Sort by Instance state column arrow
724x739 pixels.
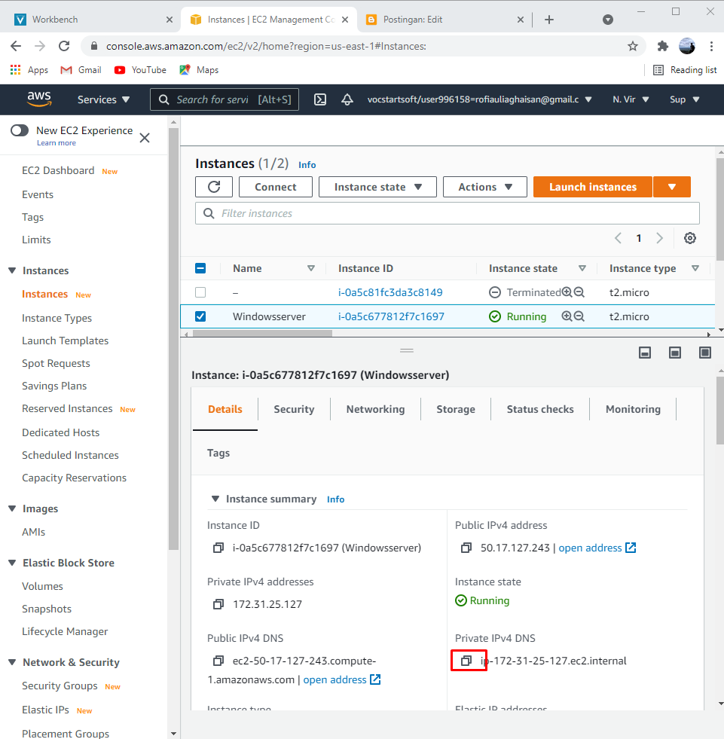[x=582, y=268]
